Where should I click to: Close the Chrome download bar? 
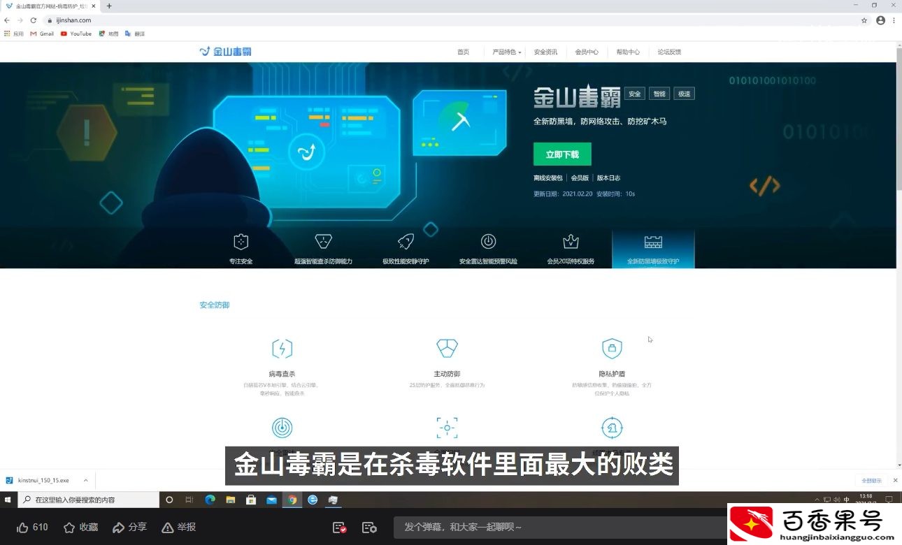tap(896, 481)
